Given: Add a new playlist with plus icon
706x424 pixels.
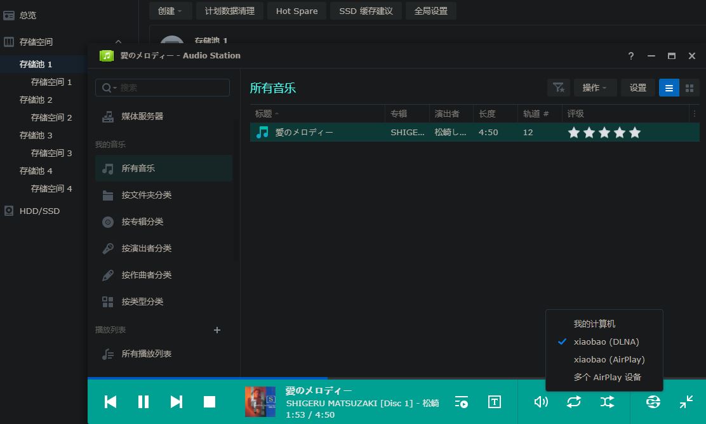Looking at the screenshot, I should pyautogui.click(x=217, y=330).
